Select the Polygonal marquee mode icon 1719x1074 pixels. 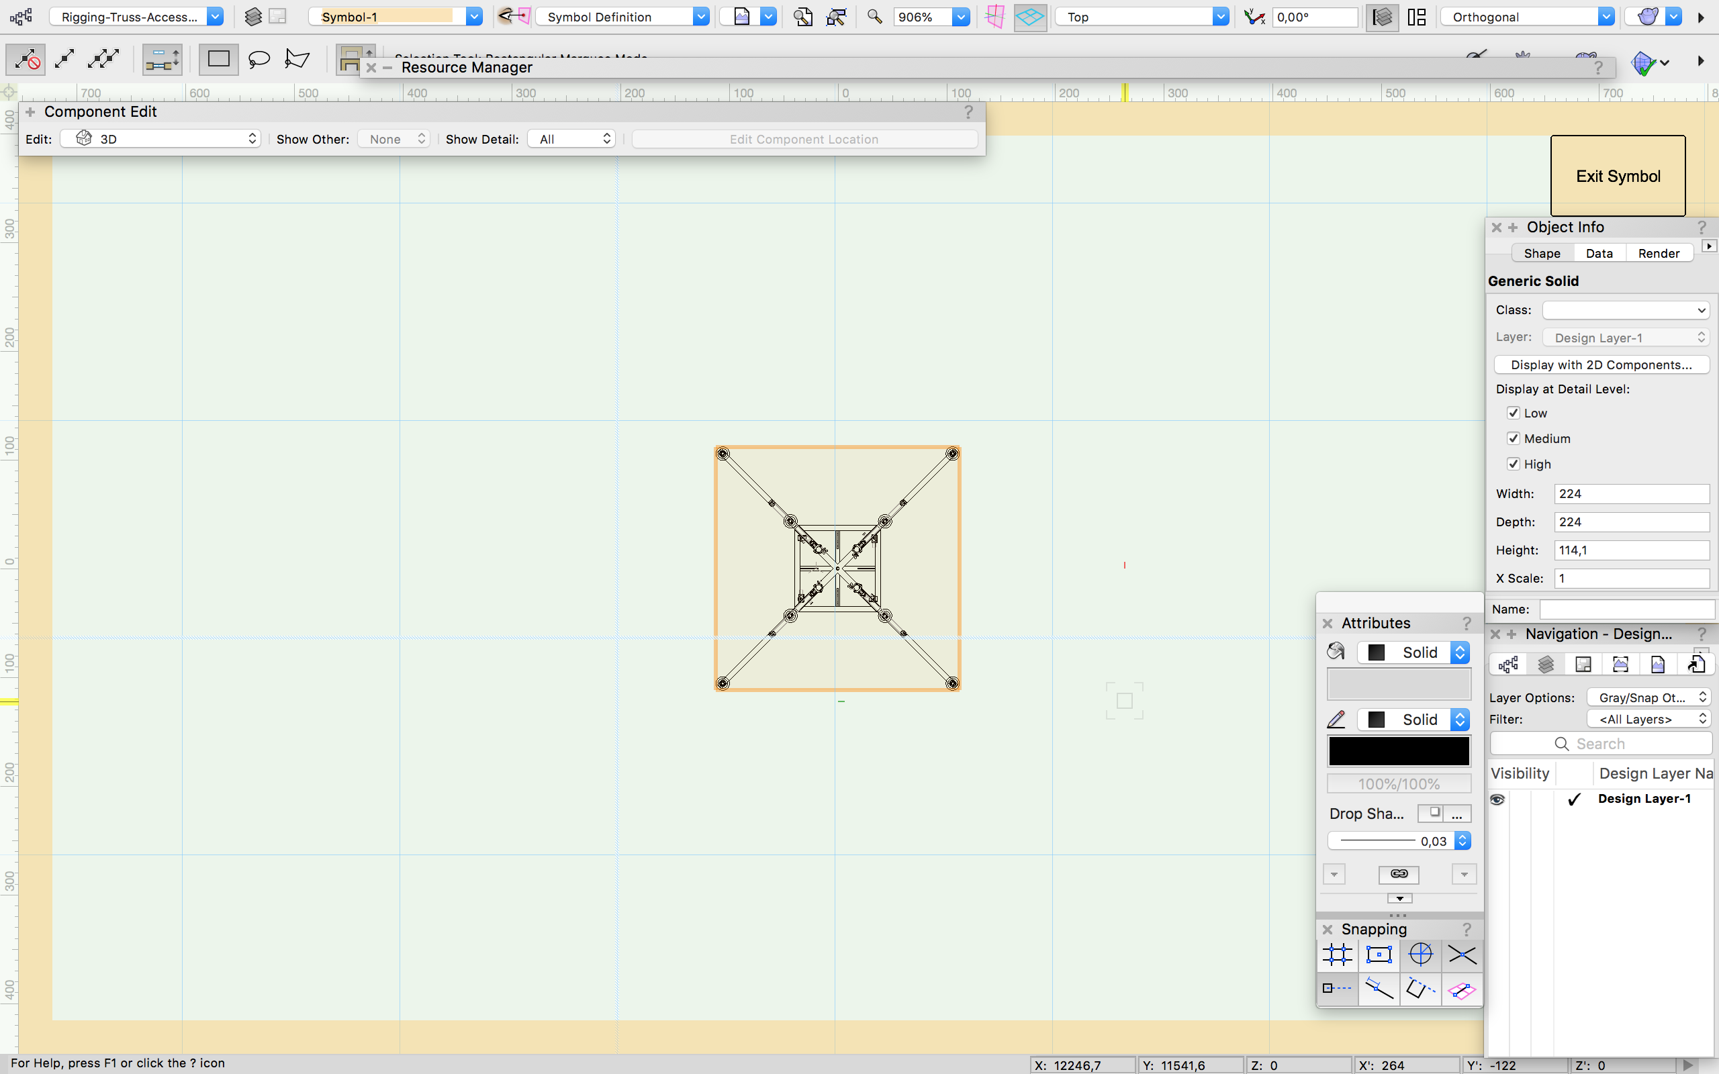[297, 60]
